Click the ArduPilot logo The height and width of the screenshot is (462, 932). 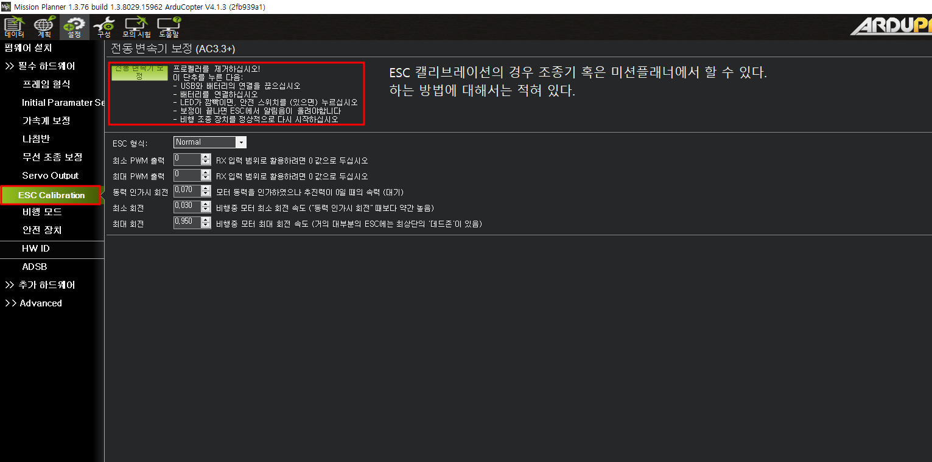tap(891, 27)
